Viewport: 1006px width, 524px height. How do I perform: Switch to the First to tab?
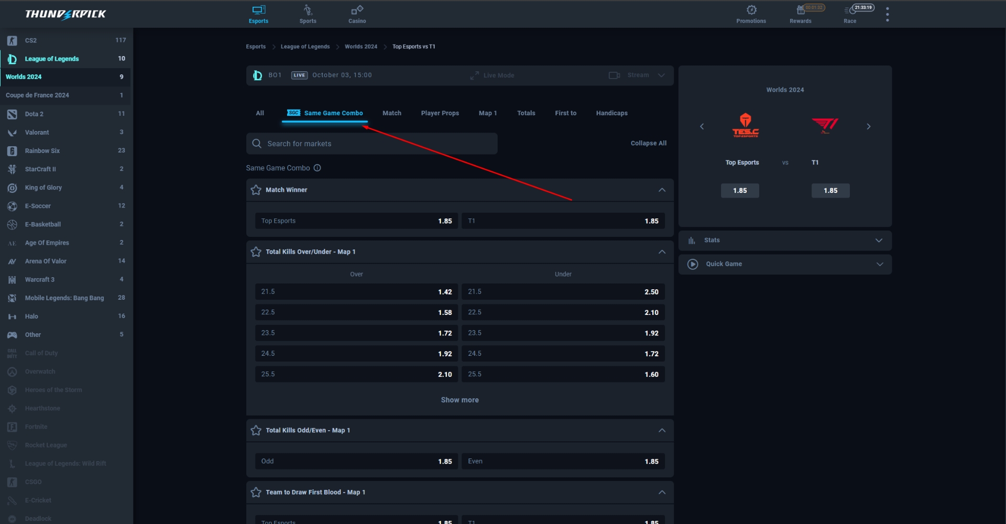pyautogui.click(x=566, y=113)
